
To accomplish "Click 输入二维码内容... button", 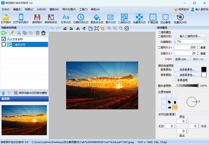I will click(190, 36).
